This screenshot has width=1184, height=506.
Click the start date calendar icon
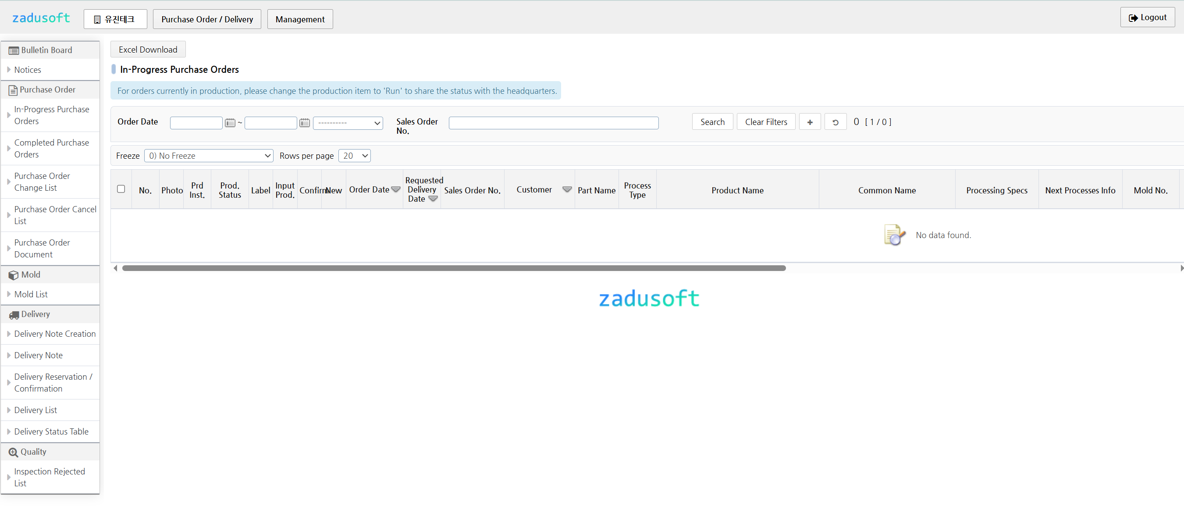tap(230, 123)
